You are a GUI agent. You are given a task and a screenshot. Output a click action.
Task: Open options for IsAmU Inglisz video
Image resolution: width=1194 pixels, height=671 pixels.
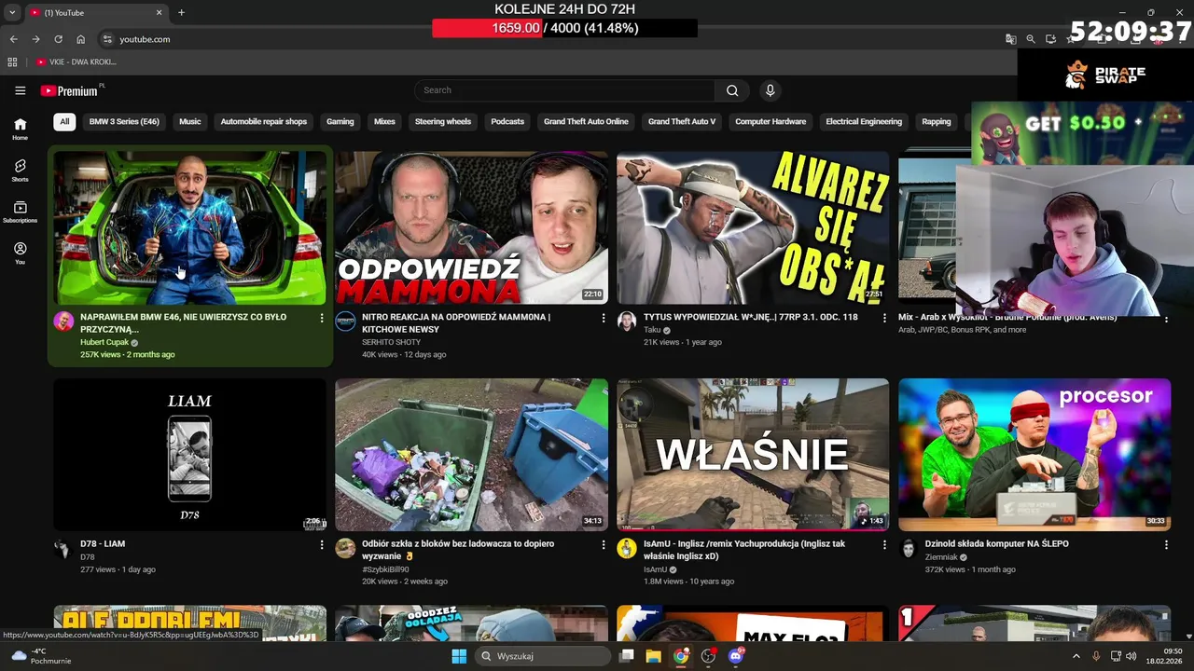(885, 544)
